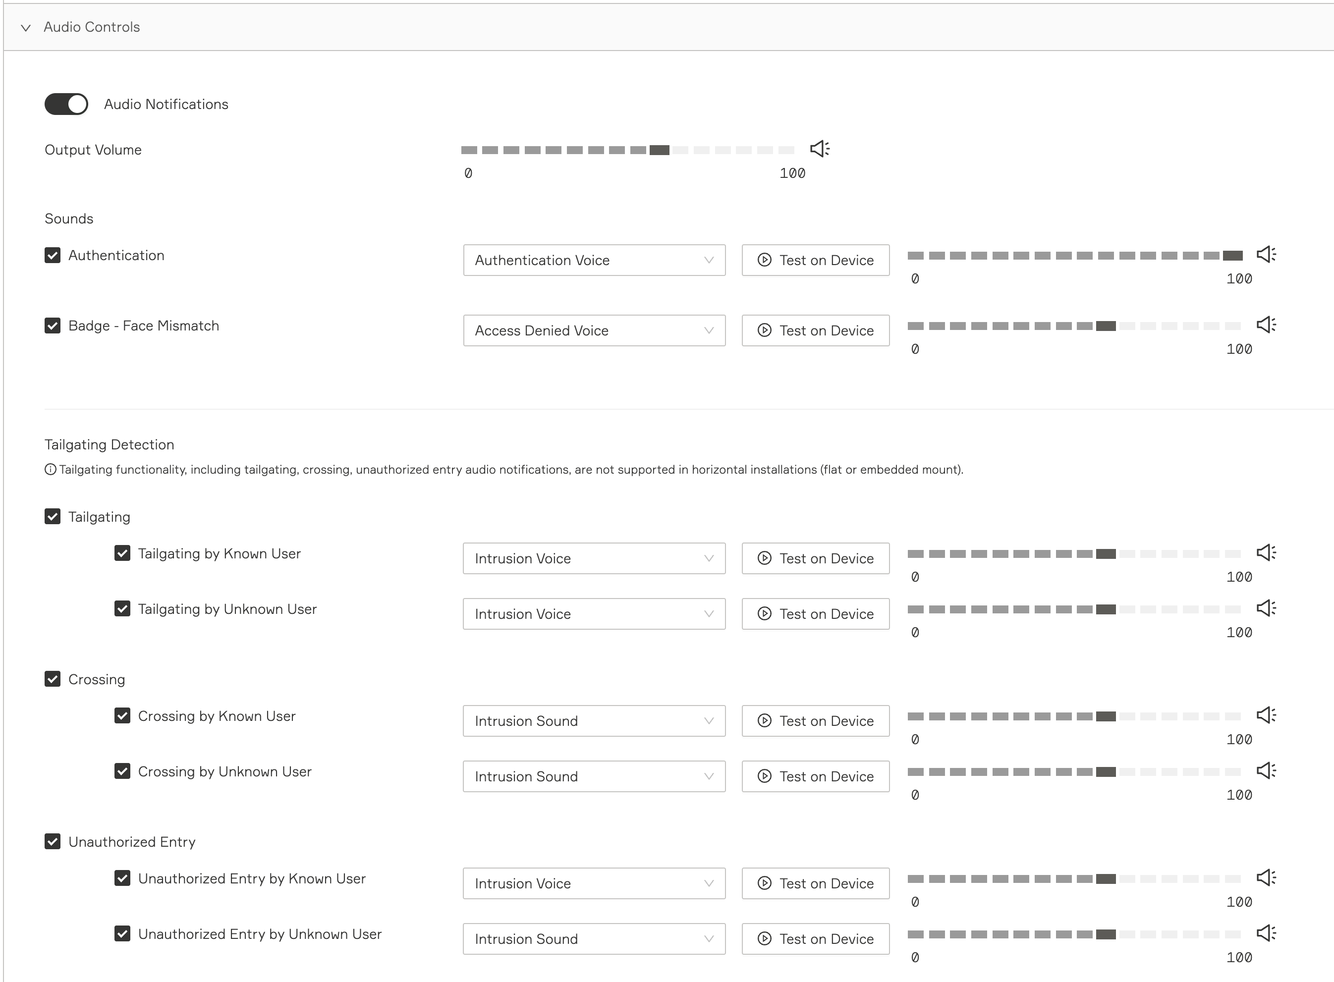
Task: Click speaker icon for Tailgating by Known User
Action: [x=1266, y=553]
